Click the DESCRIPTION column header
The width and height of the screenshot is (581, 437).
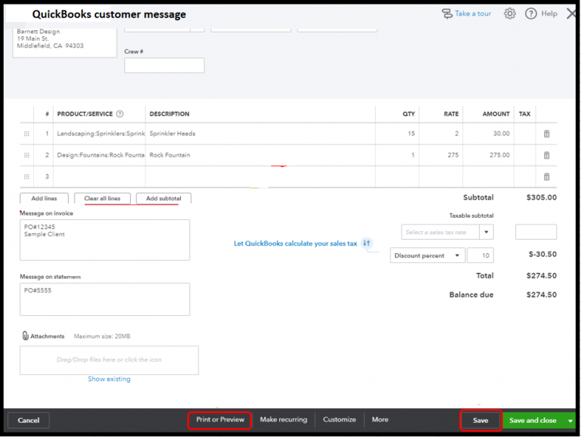coord(169,114)
